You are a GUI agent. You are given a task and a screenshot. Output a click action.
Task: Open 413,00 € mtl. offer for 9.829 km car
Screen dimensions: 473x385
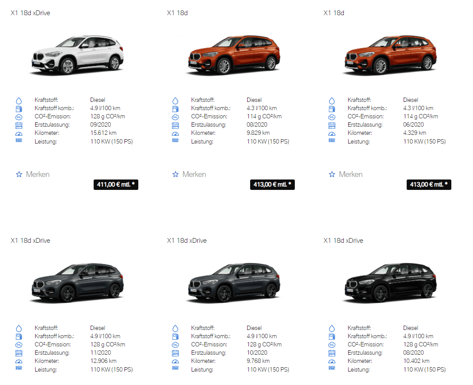(272, 185)
